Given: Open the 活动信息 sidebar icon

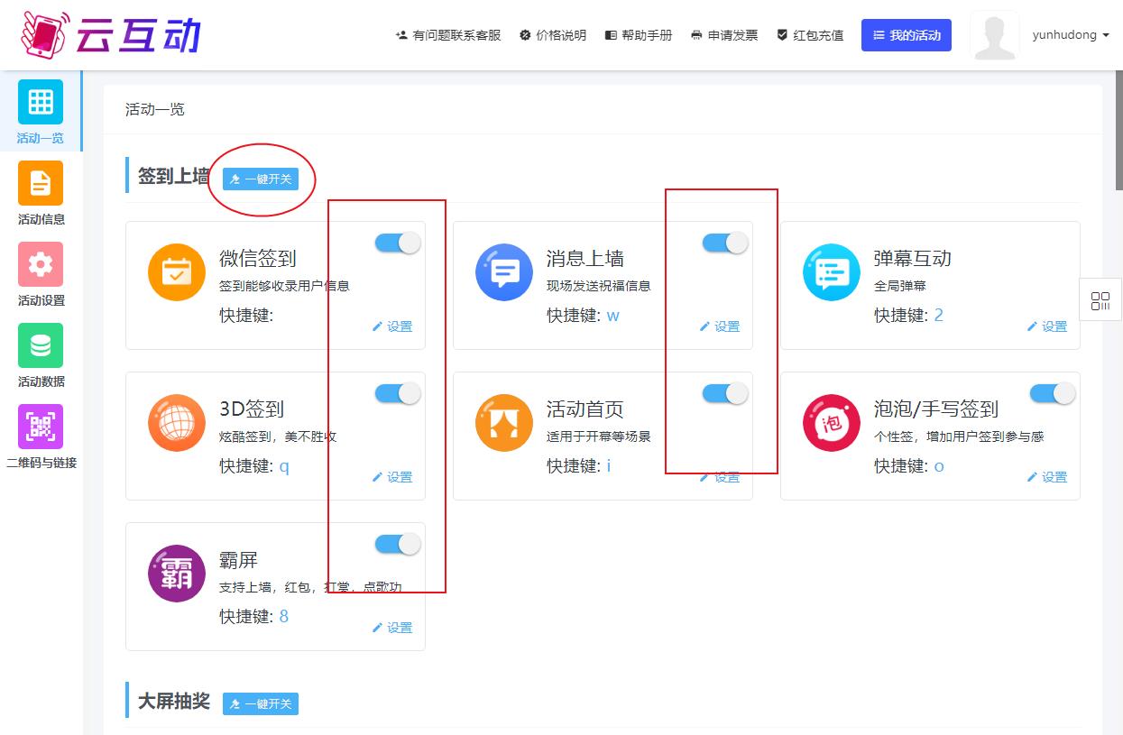Looking at the screenshot, I should [41, 184].
